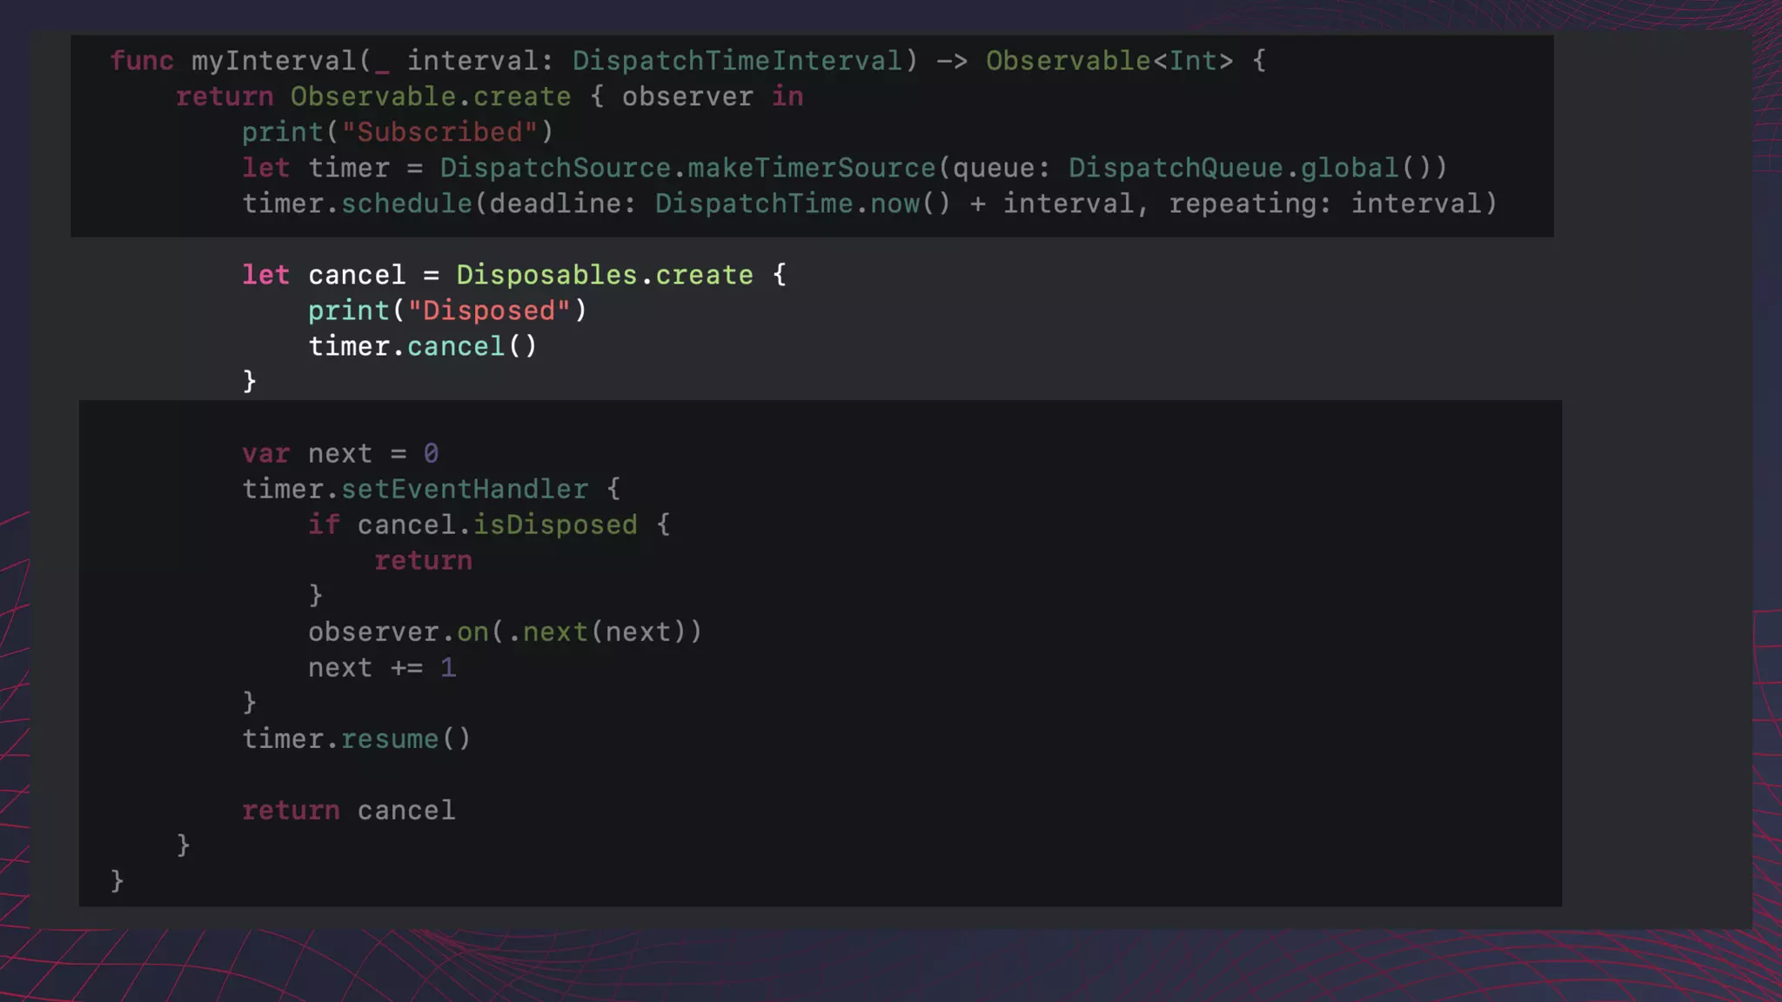Screen dimensions: 1782x1002
Task: Click the timer.resume() call
Action: coord(357,738)
